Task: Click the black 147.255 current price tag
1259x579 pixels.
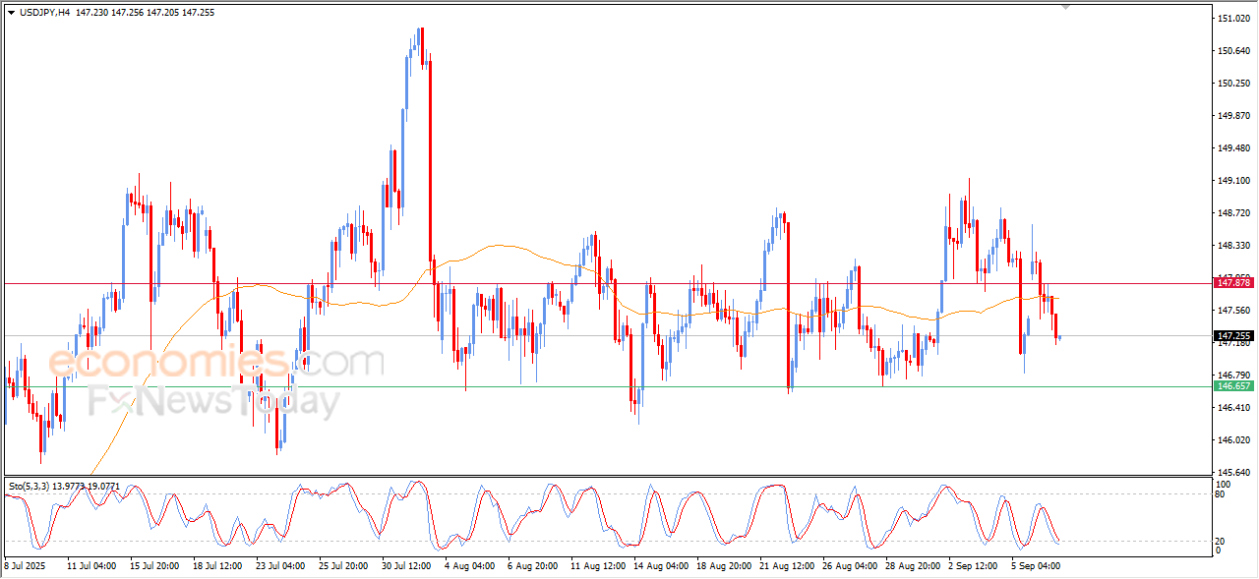Action: (1233, 335)
